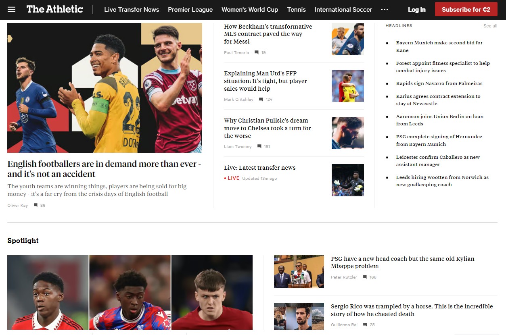
Task: Open PSG signing of Hernandez headline
Action: (x=439, y=140)
